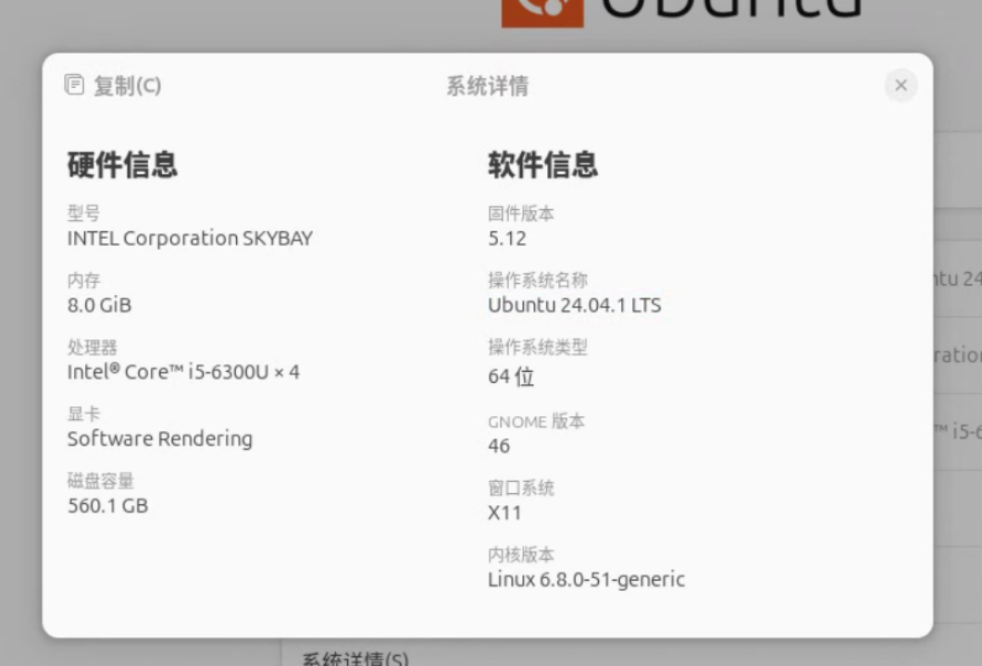982x666 pixels.
Task: Click the 窗口系统 label
Action: 521,487
